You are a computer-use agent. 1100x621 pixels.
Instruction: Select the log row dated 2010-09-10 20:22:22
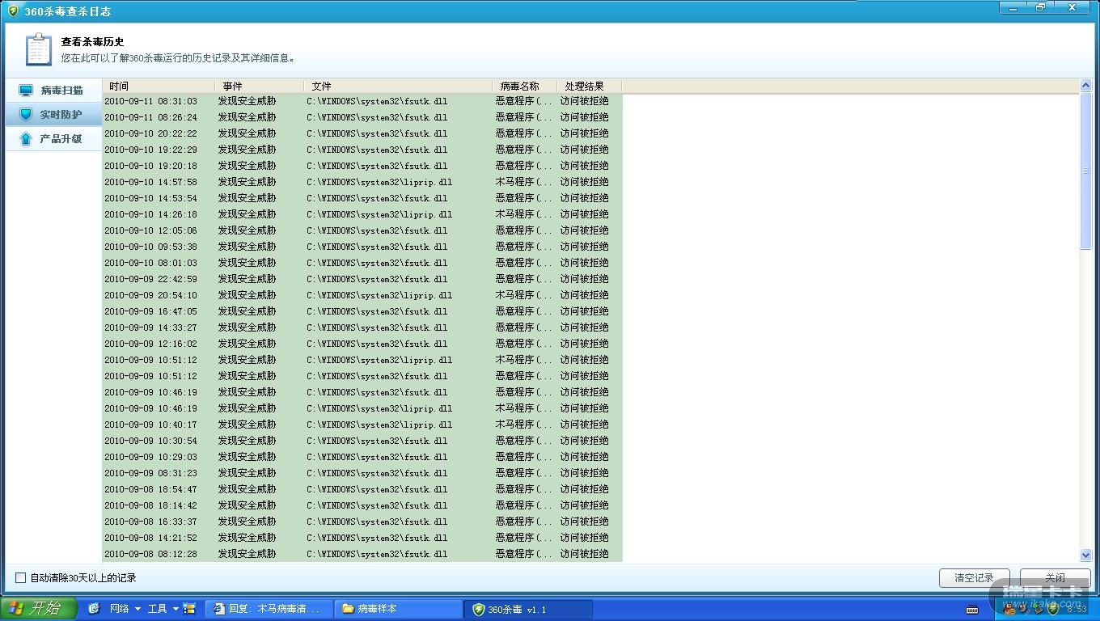tap(362, 133)
